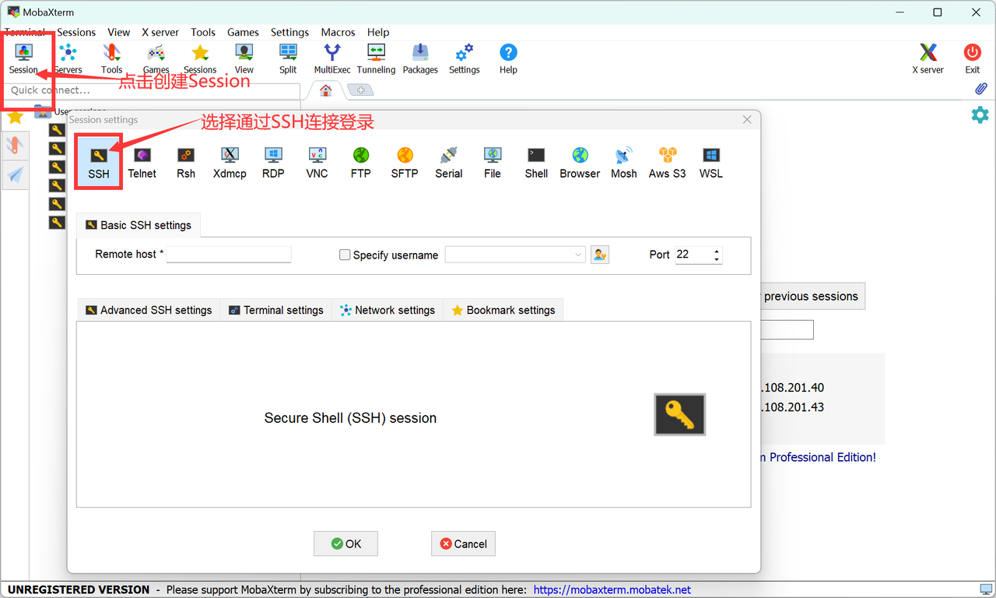Screen dimensions: 996x598
Task: Select the Telnet session type
Action: 142,163
